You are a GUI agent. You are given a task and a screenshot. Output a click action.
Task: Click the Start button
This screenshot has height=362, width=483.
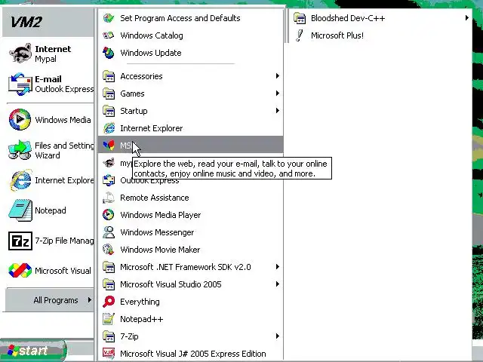click(x=33, y=350)
